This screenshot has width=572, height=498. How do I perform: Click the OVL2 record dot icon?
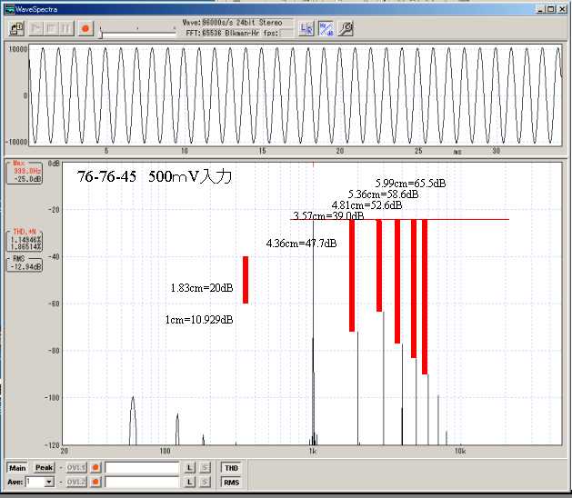coord(95,482)
